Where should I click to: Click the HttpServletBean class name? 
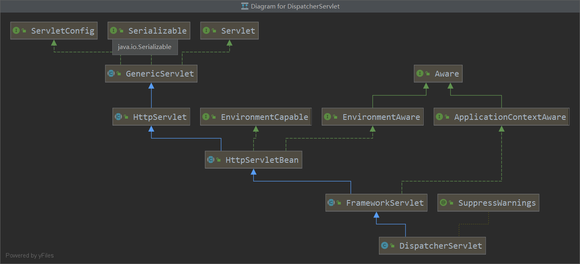tap(262, 160)
